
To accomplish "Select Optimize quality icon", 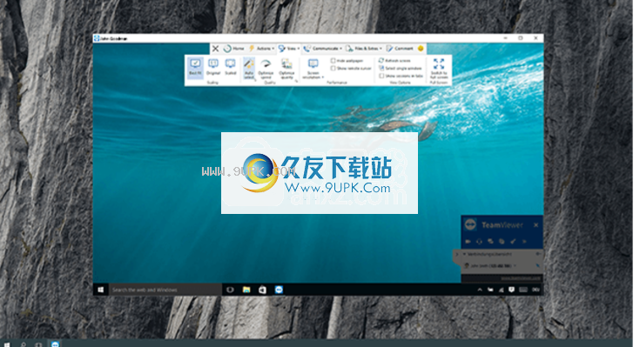I will (x=287, y=64).
